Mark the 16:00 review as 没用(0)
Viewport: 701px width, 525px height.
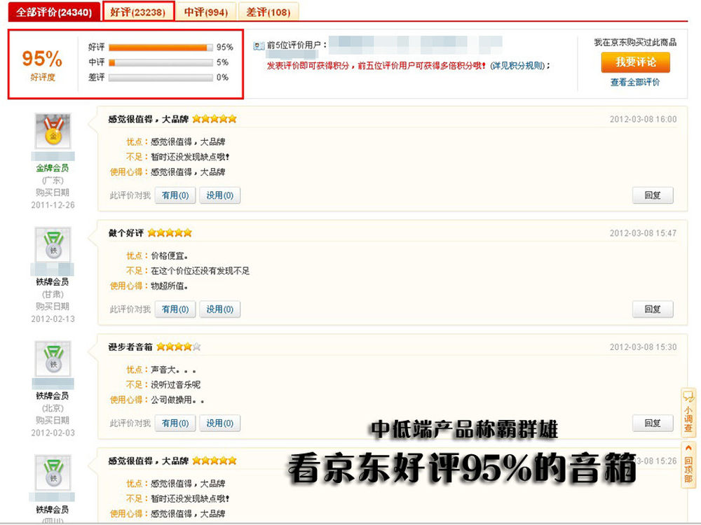point(220,195)
